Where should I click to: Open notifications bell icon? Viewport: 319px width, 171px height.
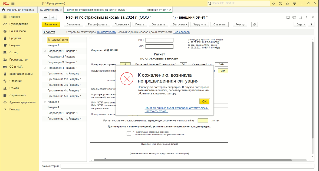coord(274,3)
